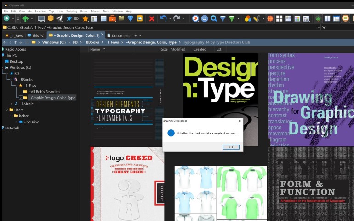Image resolution: width=354 pixels, height=221 pixels.
Task: Collapse the _BBooks tree node
Action: coord(11,80)
